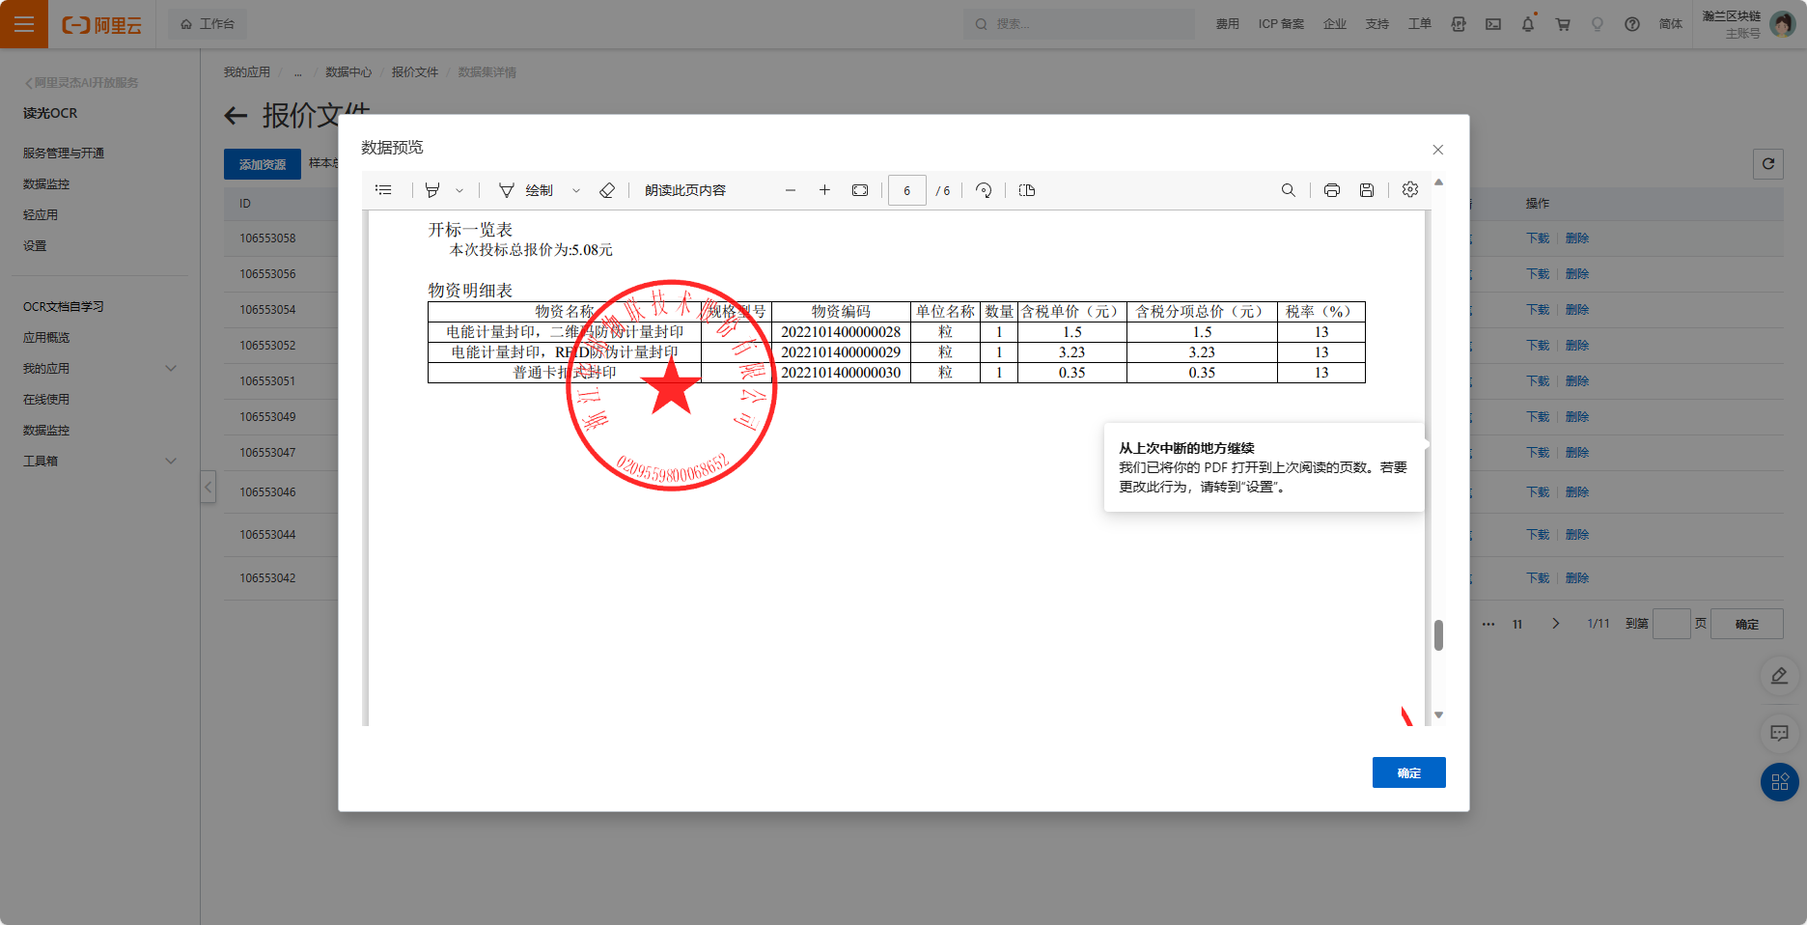The height and width of the screenshot is (925, 1807).
Task: Open the 工单 menu
Action: pos(1420,24)
